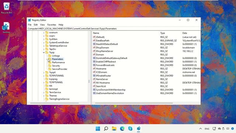This screenshot has width=236, height=133.
Task: Open File Explorer from taskbar
Action: (x=114, y=129)
